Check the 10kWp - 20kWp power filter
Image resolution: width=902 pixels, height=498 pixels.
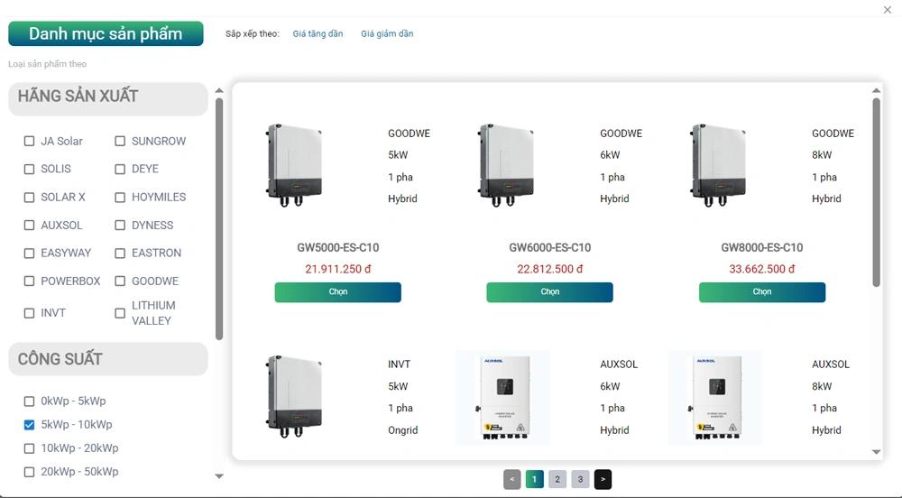pos(30,448)
